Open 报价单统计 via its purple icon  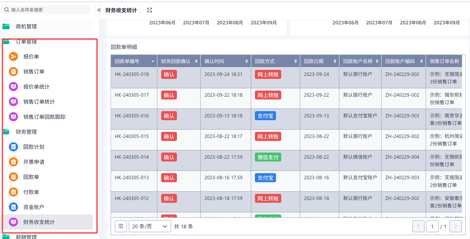click(x=13, y=87)
